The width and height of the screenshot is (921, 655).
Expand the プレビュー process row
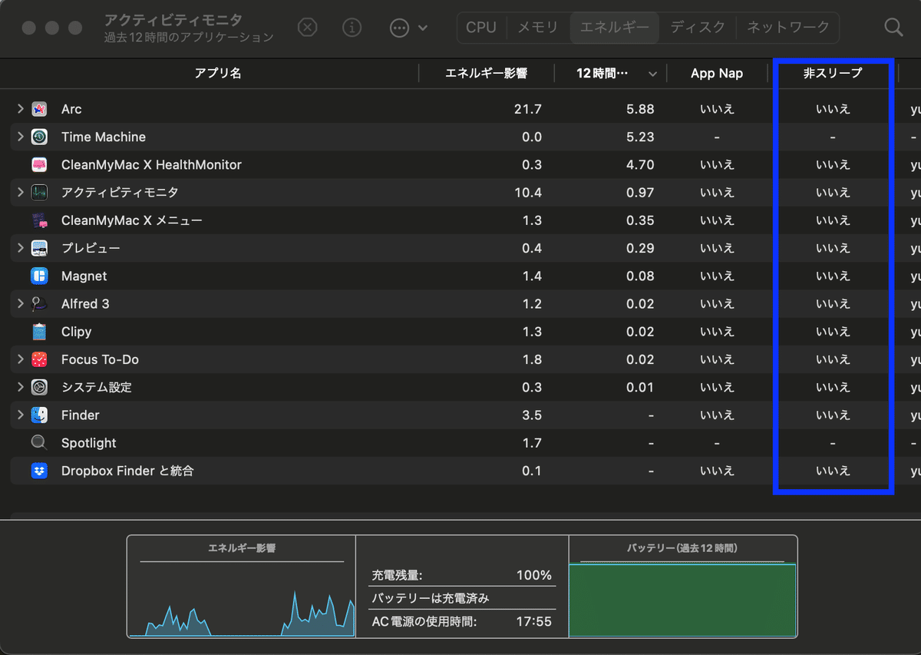tap(20, 248)
